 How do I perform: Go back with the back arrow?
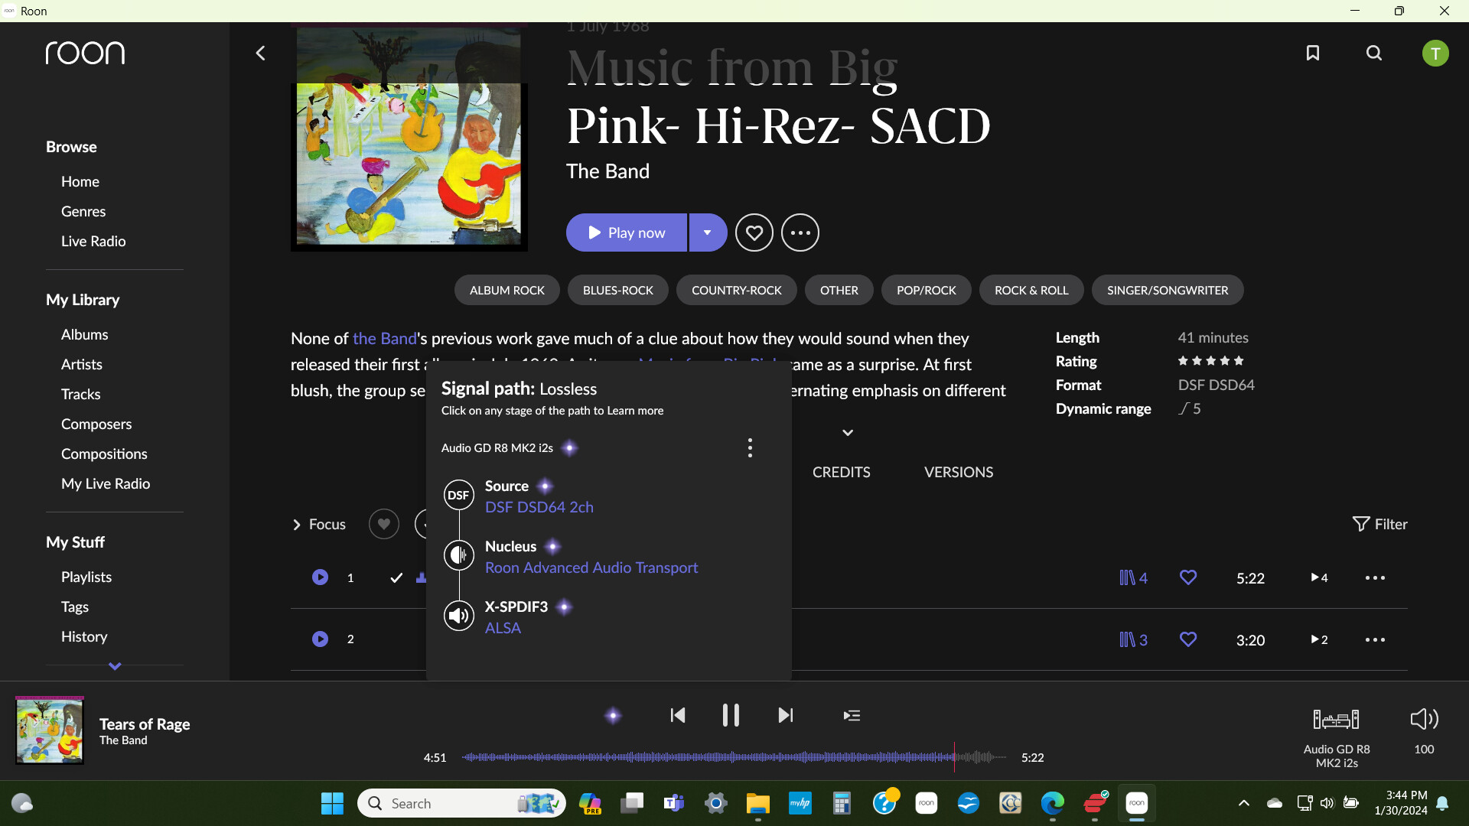click(x=261, y=53)
